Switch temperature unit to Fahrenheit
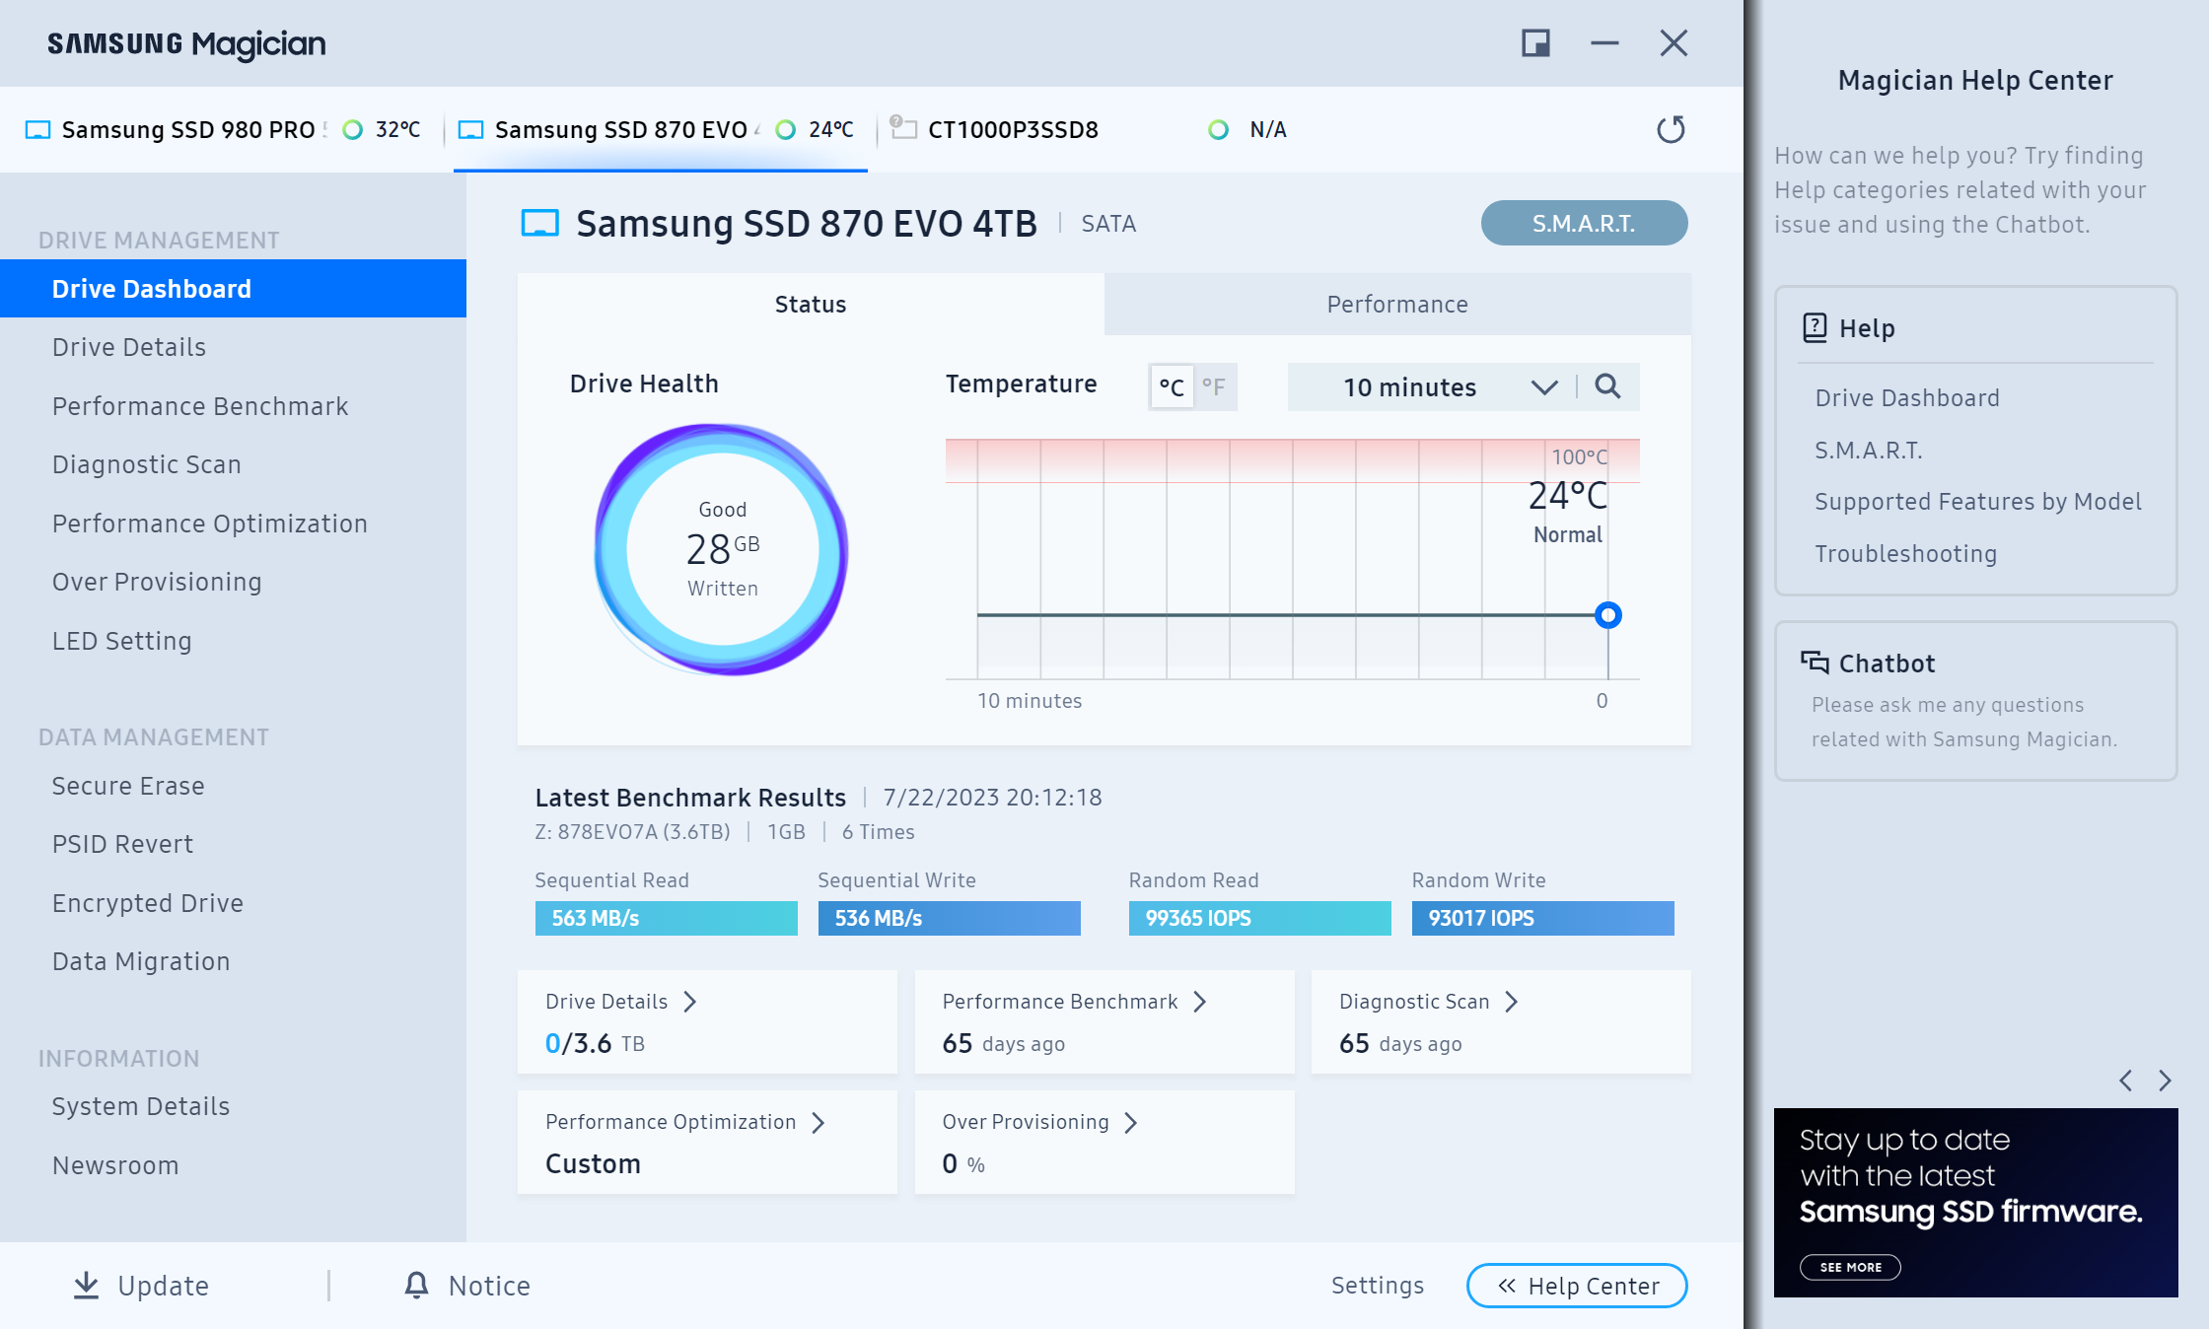Screen dimensions: 2209x1329 pyautogui.click(x=1214, y=386)
